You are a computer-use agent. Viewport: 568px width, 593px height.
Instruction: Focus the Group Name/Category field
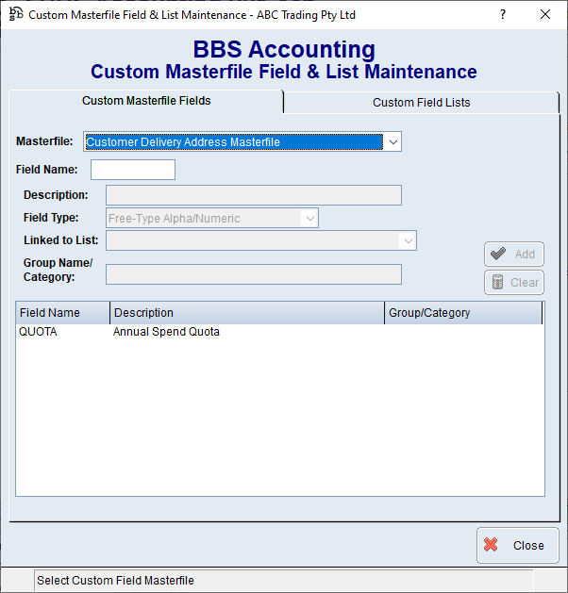click(253, 274)
